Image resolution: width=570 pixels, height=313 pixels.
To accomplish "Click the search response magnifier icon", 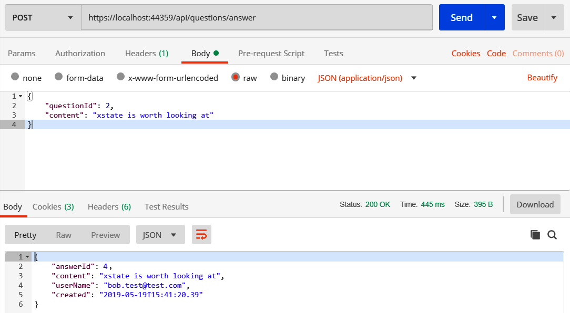I will coord(552,235).
